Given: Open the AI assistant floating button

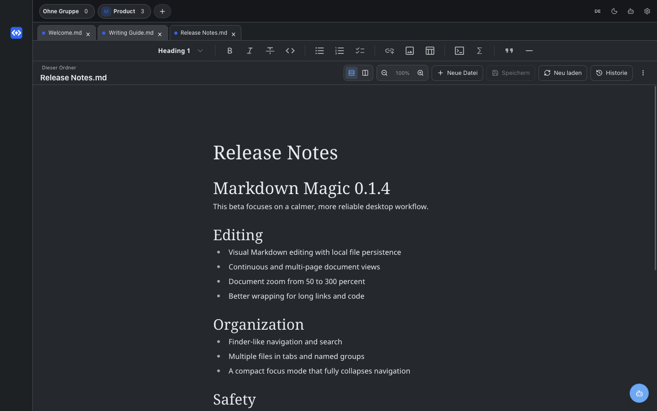Looking at the screenshot, I should tap(639, 393).
